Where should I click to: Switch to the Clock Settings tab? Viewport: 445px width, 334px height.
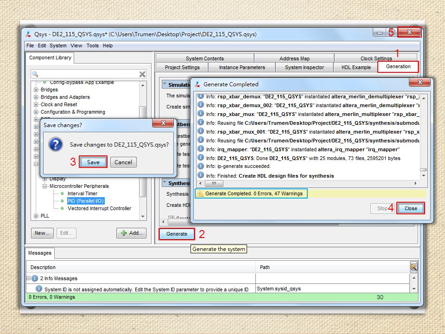tap(376, 58)
